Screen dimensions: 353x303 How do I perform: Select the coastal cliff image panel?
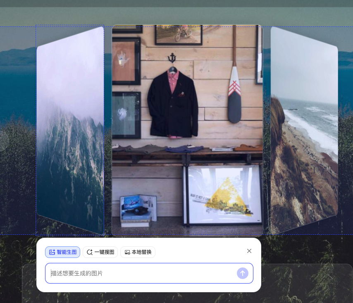point(304,131)
